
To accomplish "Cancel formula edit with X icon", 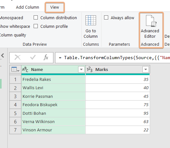I will click(x=18, y=58).
